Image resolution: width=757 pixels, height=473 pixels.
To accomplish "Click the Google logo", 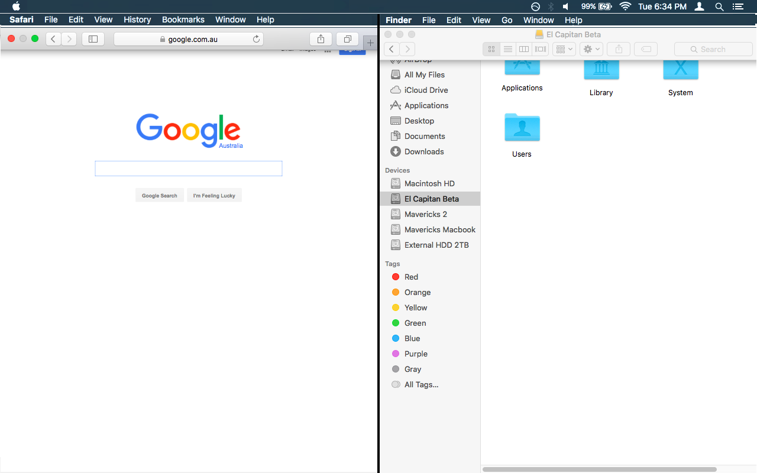I will point(189,131).
